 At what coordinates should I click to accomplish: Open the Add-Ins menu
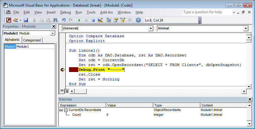[x=106, y=12]
